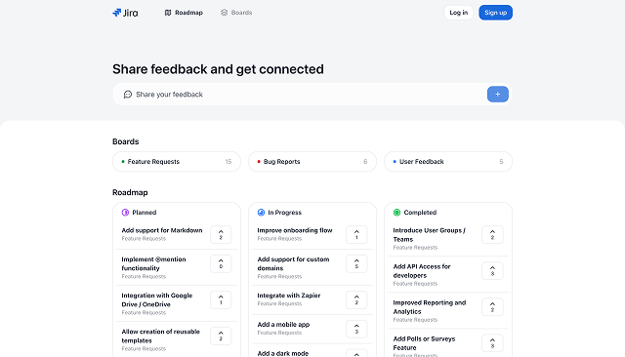Viewport: 625px width, 357px height.
Task: Open the Roadmap nav item
Action: coord(184,13)
